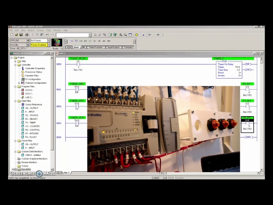
Task: Collapse the Custom Data Monitors folder
Action: [15, 152]
